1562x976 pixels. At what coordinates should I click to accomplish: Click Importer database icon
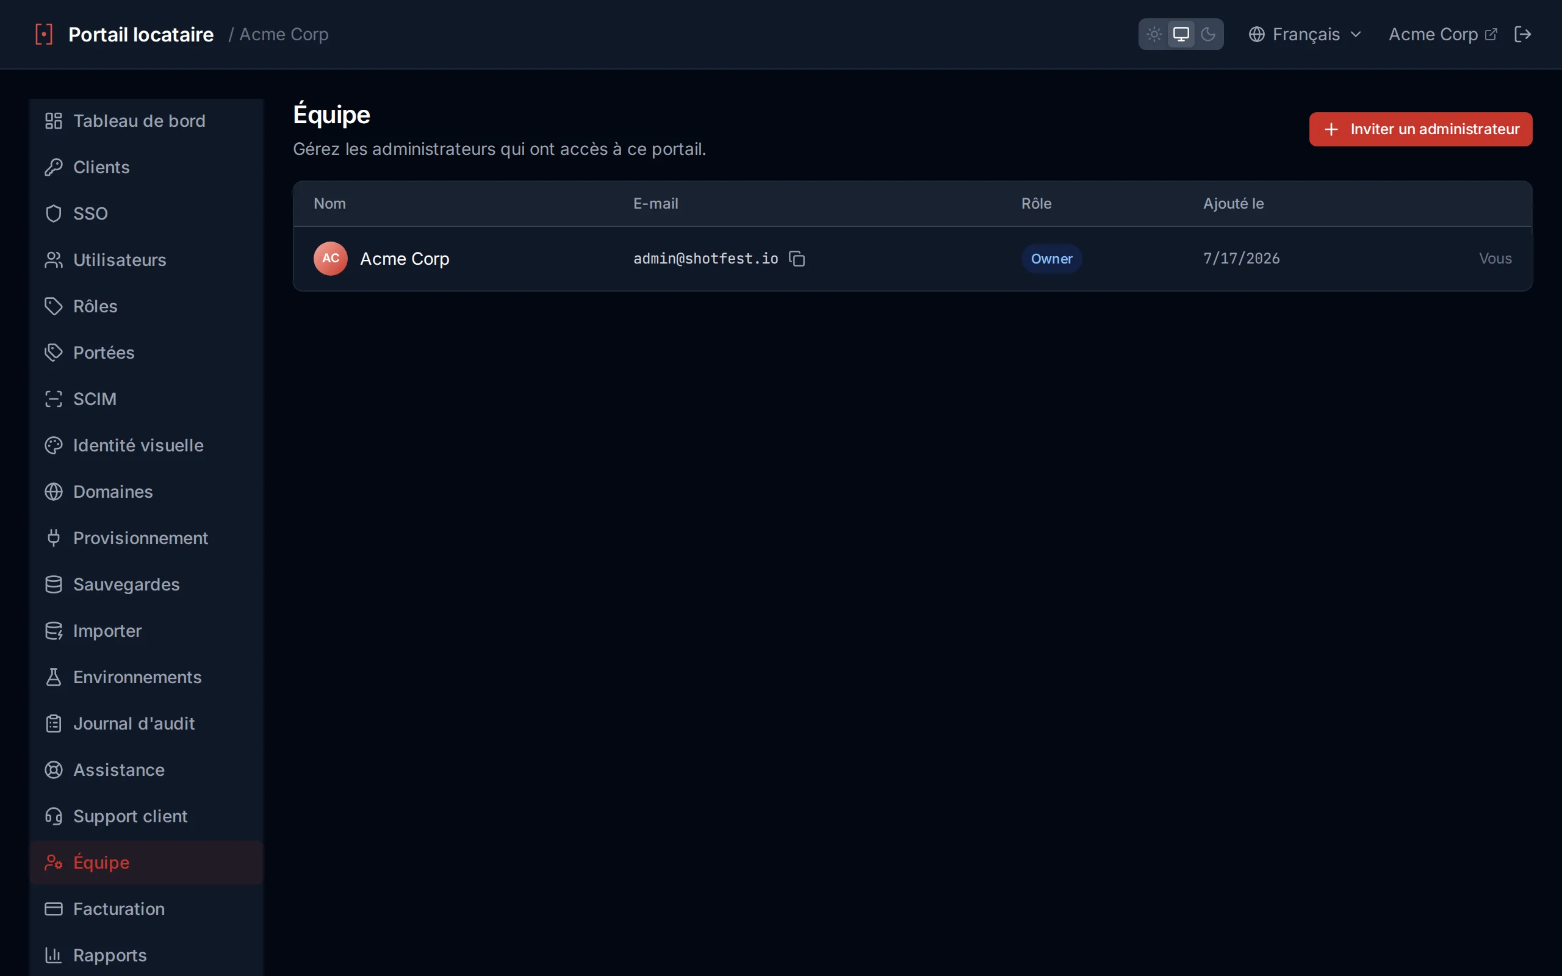coord(54,631)
